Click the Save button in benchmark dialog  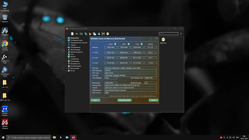click(95, 100)
